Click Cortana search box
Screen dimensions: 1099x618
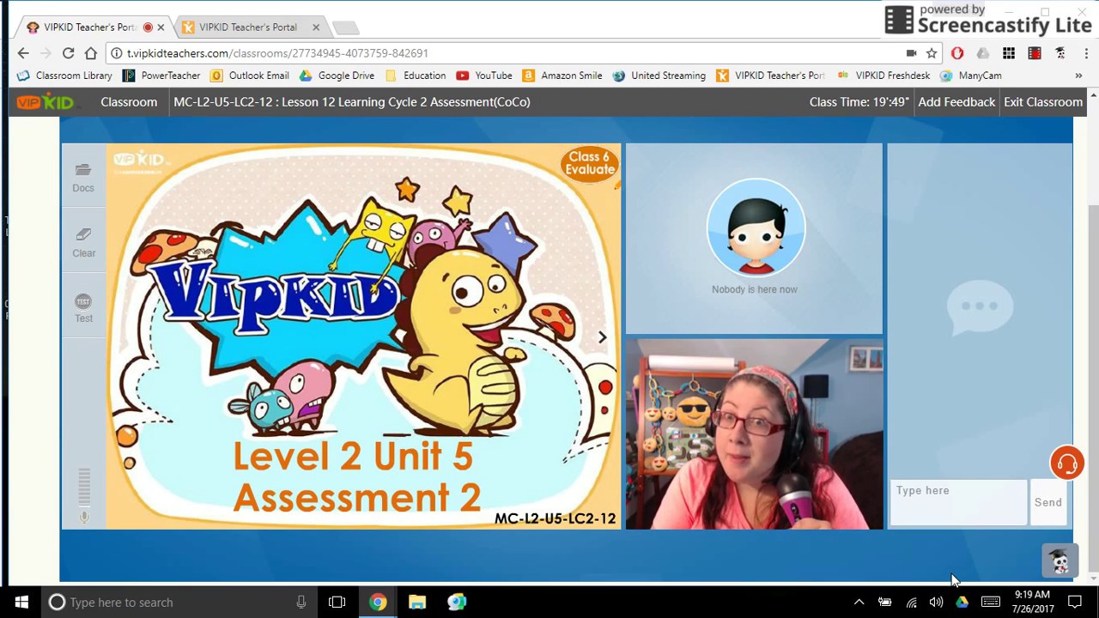coord(179,602)
